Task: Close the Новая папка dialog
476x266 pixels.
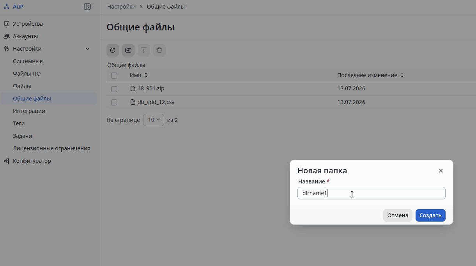Action: [x=441, y=171]
